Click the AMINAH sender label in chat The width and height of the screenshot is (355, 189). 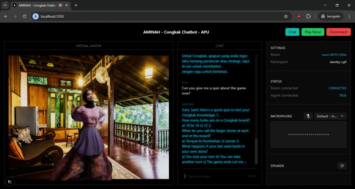[188, 104]
